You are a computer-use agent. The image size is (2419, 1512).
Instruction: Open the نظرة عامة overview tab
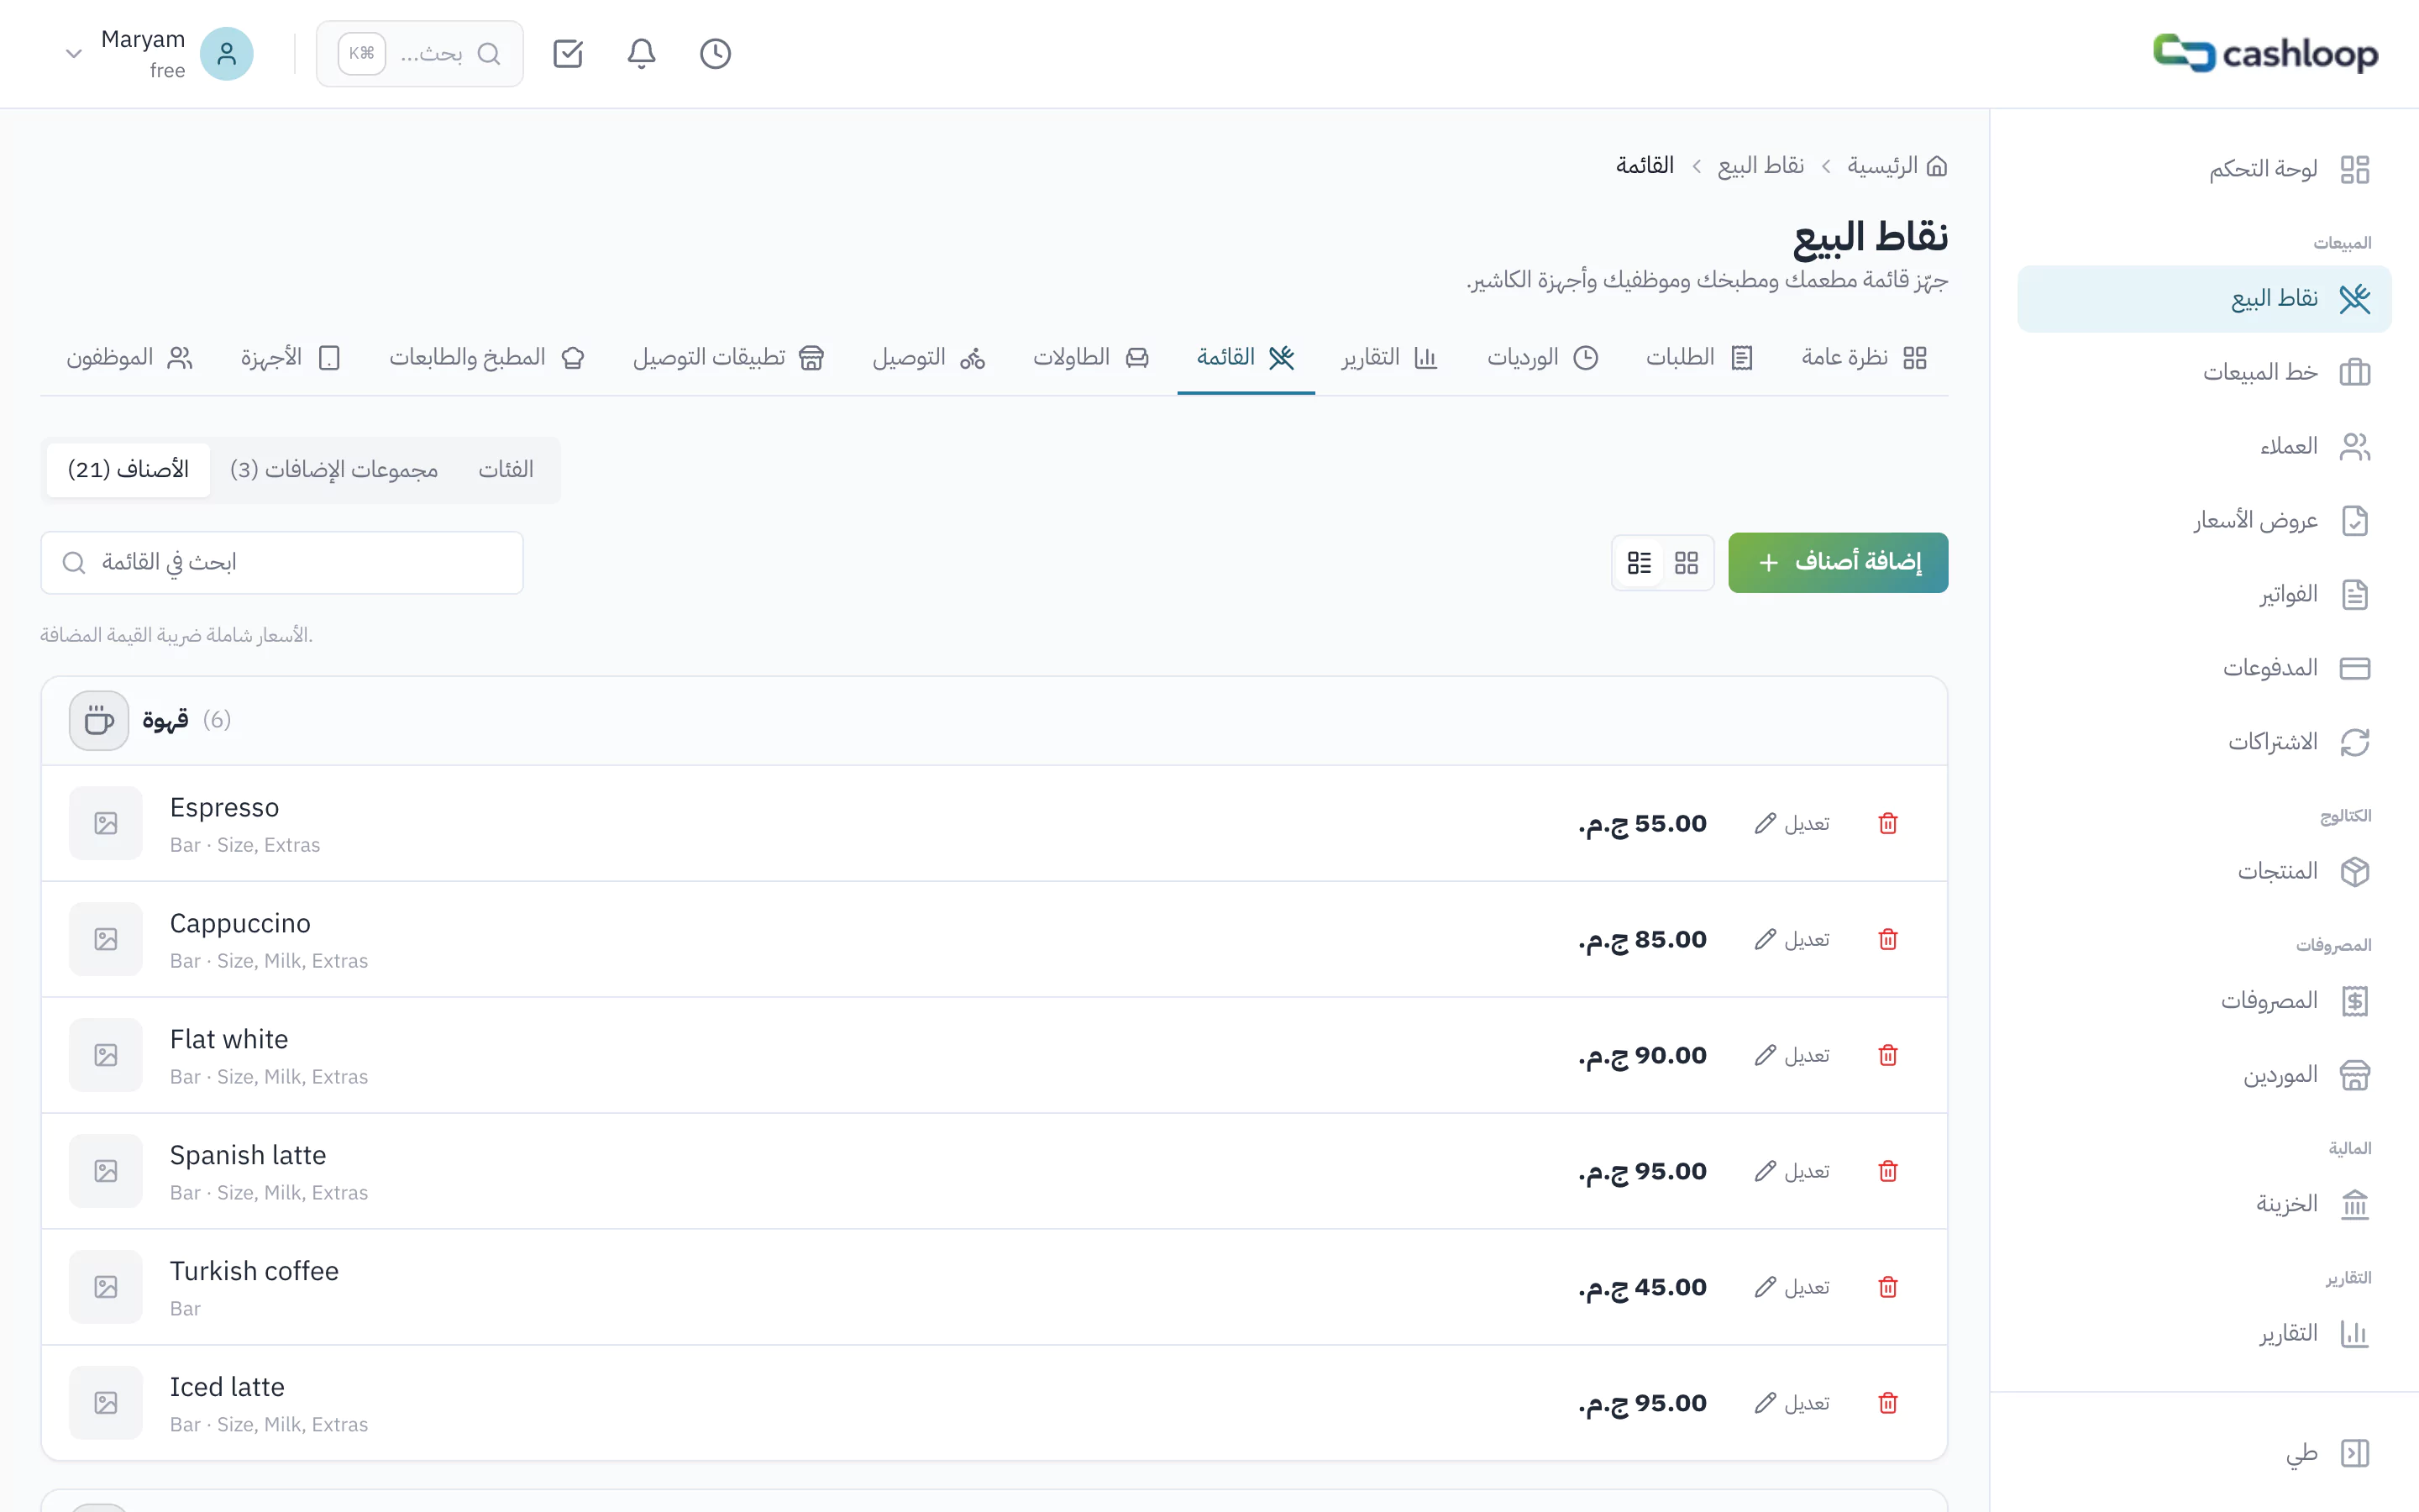click(1863, 358)
